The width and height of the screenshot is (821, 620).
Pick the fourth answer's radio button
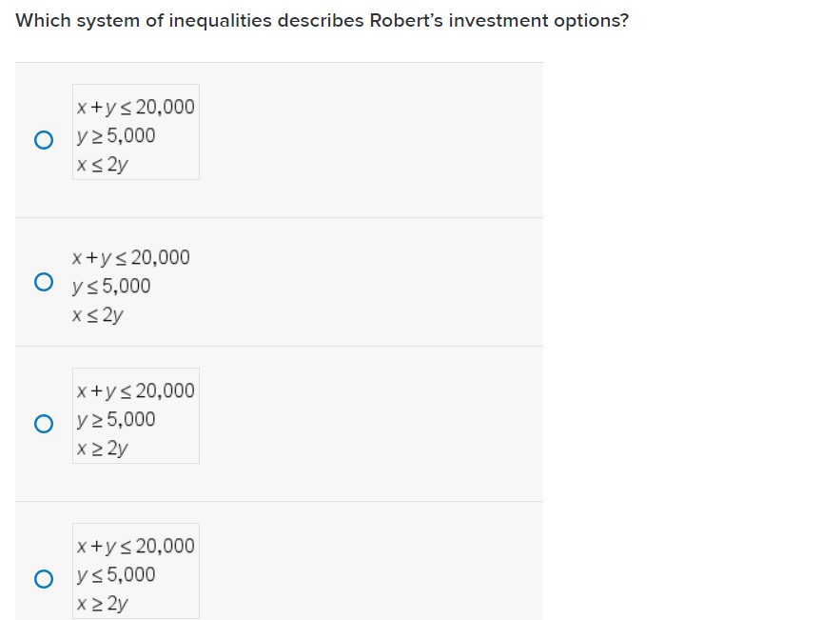pyautogui.click(x=42, y=579)
